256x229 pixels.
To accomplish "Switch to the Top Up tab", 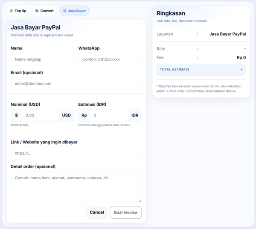I will (18, 11).
